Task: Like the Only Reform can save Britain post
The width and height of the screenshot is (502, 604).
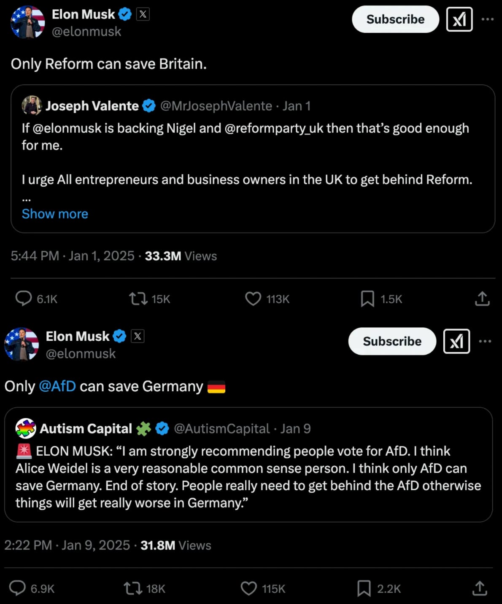Action: [253, 299]
